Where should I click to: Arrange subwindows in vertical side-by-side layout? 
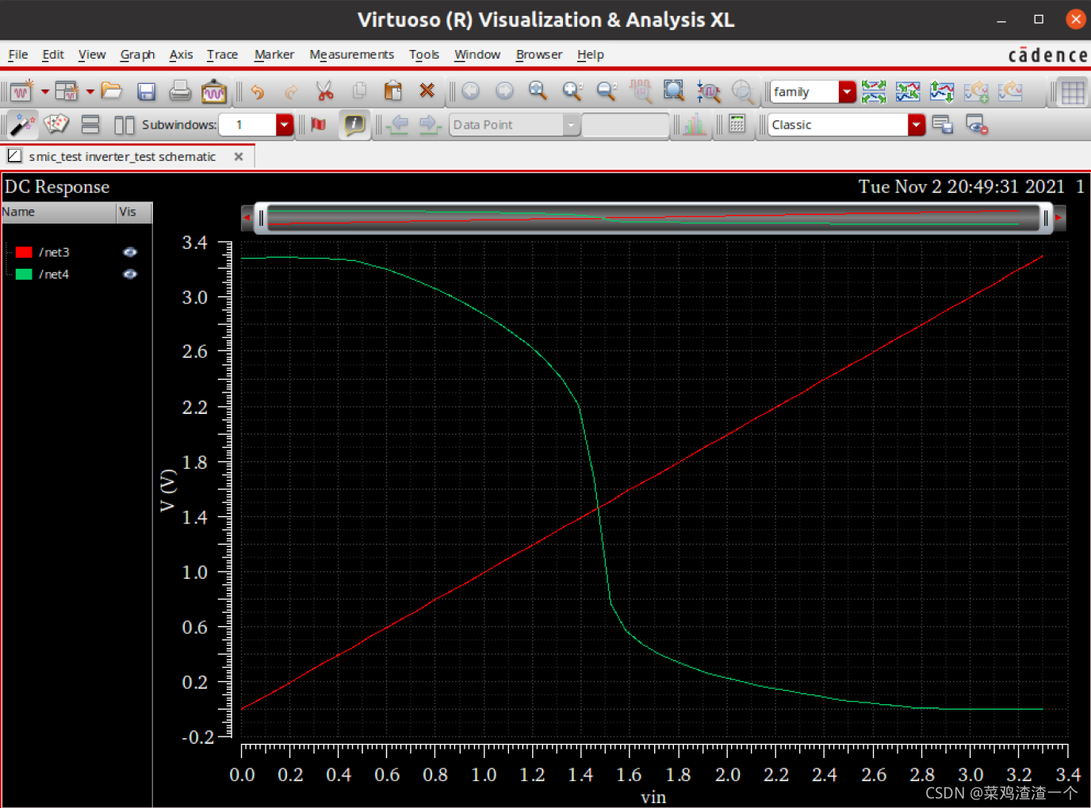point(124,124)
